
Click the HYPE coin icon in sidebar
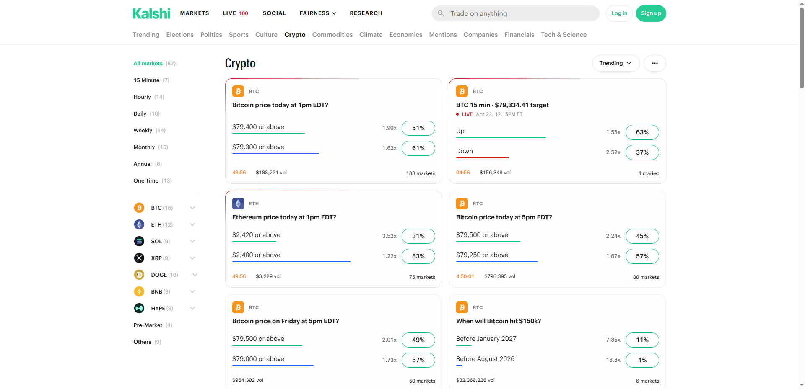(139, 308)
